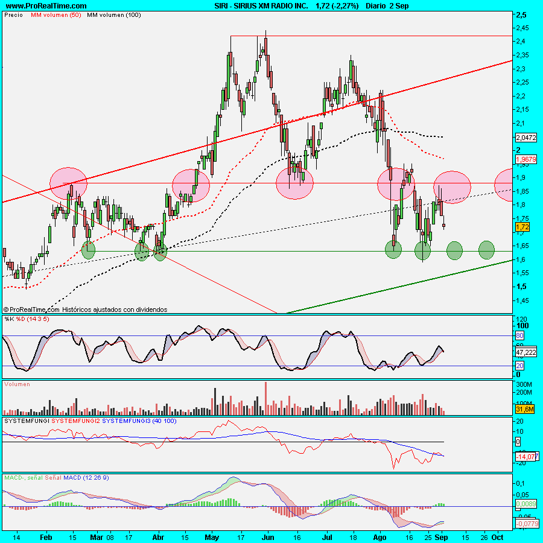Select the MM volumen (50) legend label
This screenshot has width=543, height=543.
click(56, 15)
